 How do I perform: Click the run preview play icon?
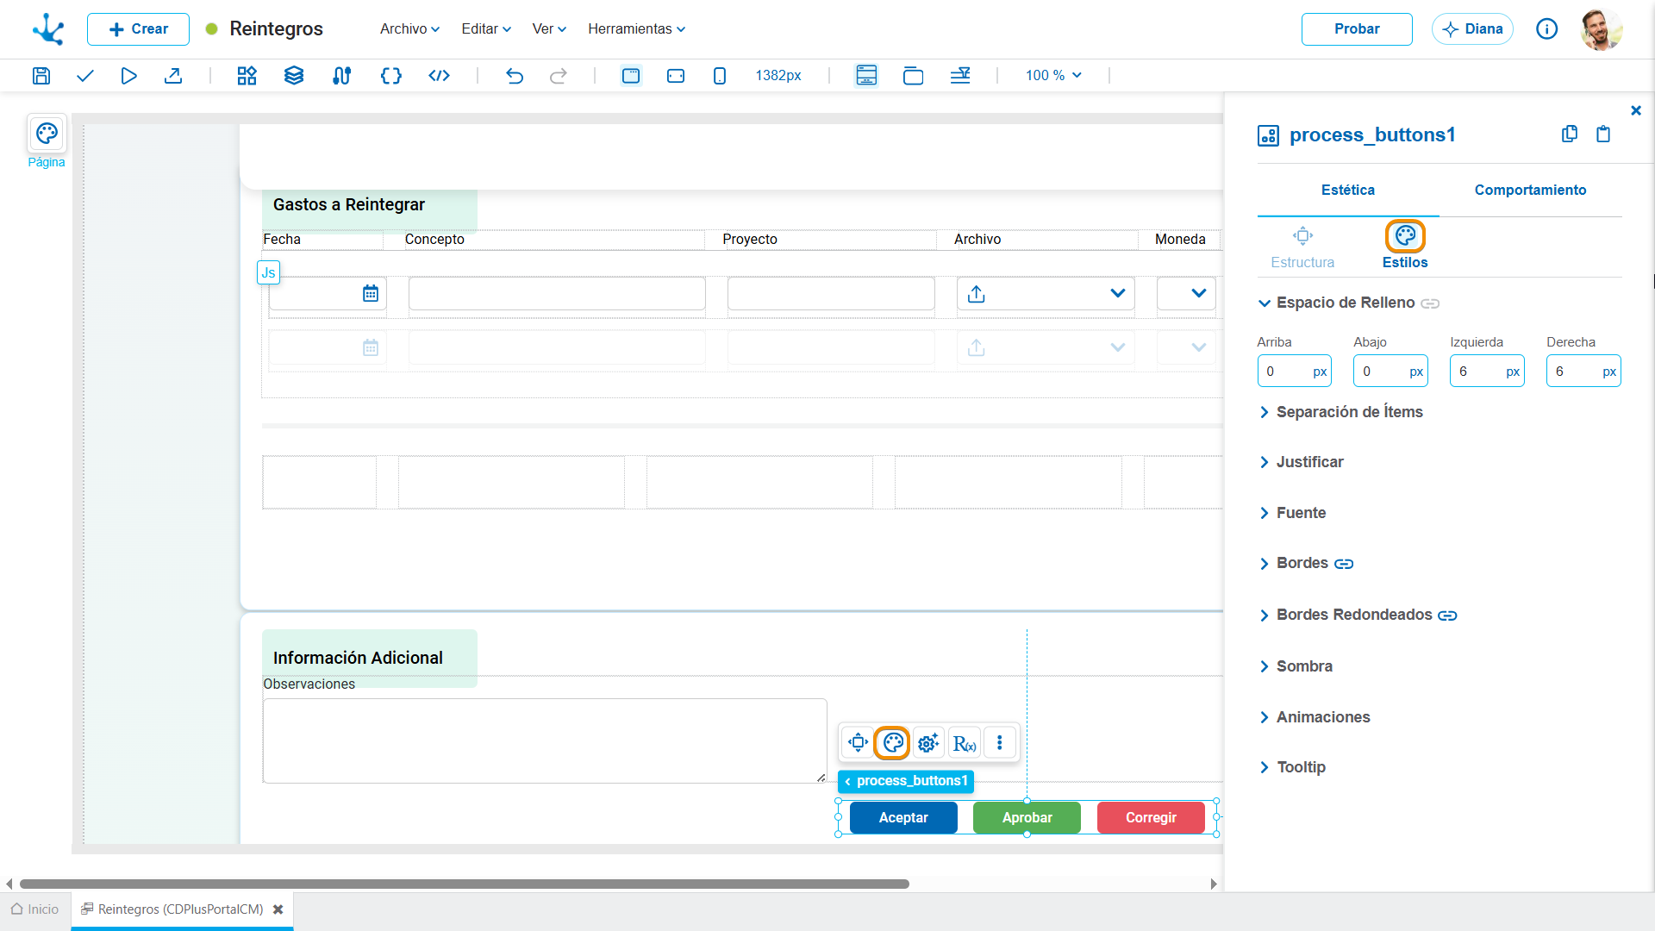click(128, 76)
